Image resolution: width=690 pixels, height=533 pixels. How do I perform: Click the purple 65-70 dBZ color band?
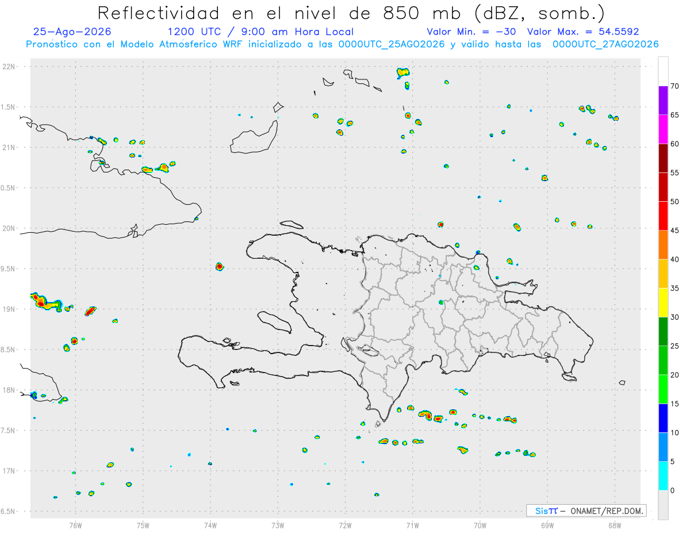tap(663, 101)
